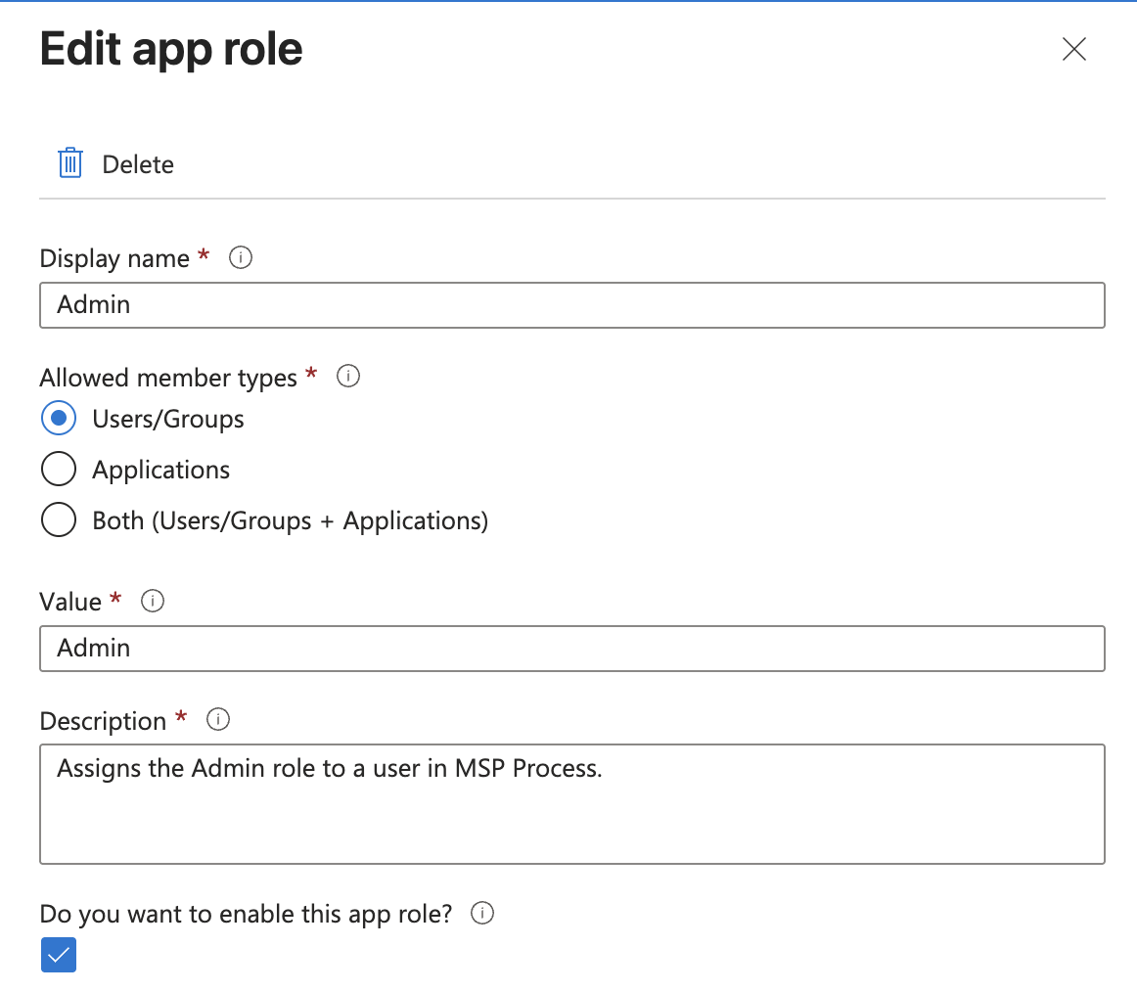Click info icon after enable app role question
The height and width of the screenshot is (992, 1137).
coord(482,914)
